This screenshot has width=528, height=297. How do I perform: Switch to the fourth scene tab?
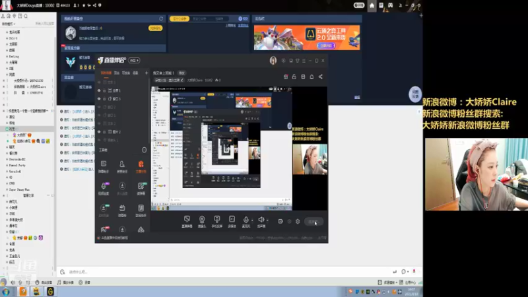pyautogui.click(x=135, y=73)
